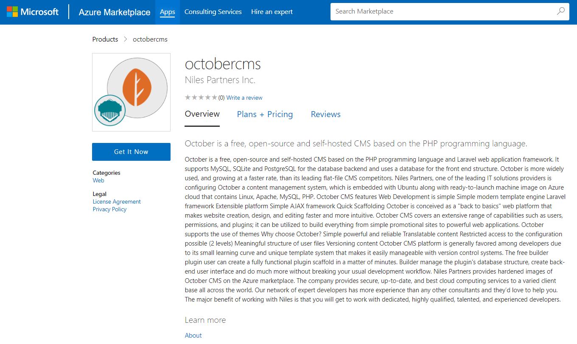Screen dimensions: 577x344
Task: Focus the Search Marketplace field
Action: click(x=441, y=11)
